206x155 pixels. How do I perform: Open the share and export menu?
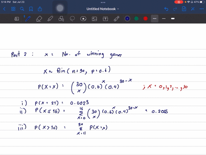coord(40,9)
